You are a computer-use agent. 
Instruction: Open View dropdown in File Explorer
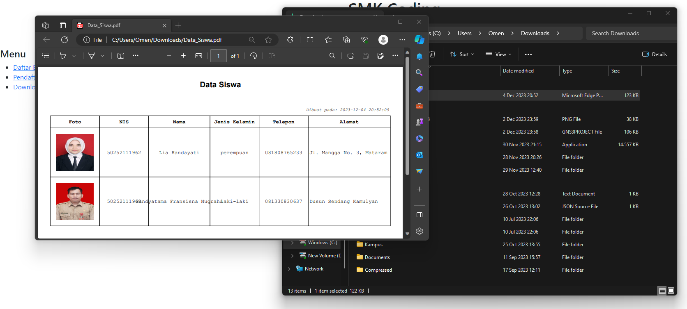tap(498, 55)
